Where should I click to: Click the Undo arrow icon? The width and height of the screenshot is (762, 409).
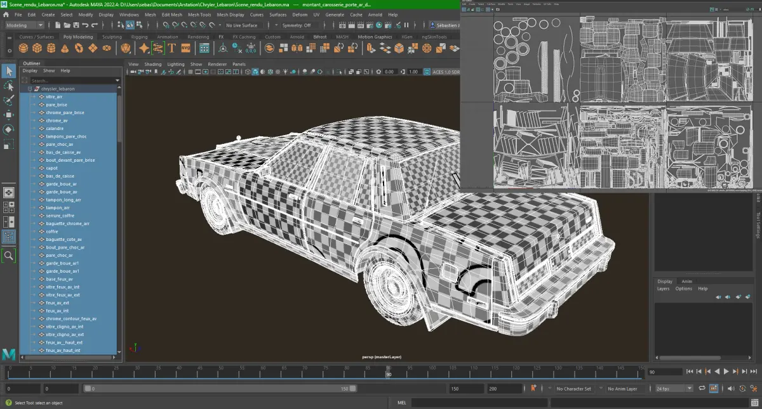(86, 25)
